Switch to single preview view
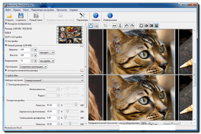Screen dimensions: 201x134 [x=141, y=26]
